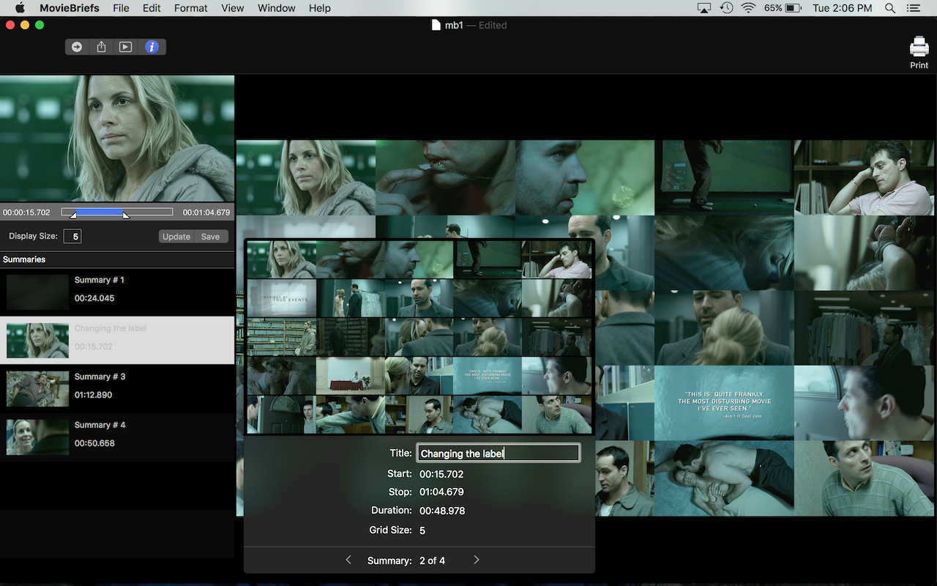Open the File menu
This screenshot has height=586, width=937.
[x=122, y=8]
